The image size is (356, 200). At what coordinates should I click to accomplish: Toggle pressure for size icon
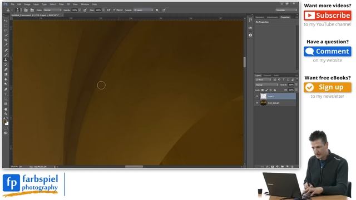point(164,10)
